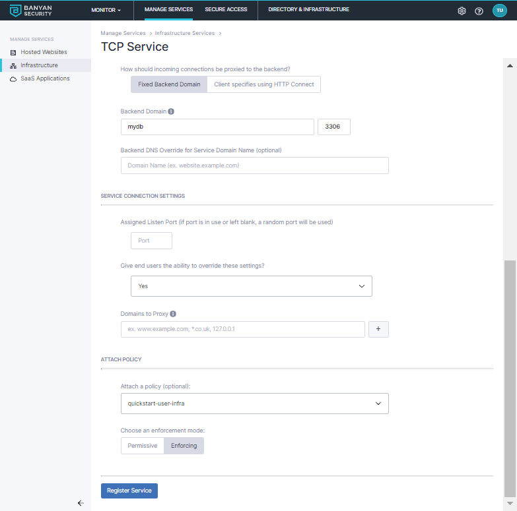Viewport: 517px width, 511px height.
Task: Select Client specifies using HTTP Connect
Action: point(264,84)
